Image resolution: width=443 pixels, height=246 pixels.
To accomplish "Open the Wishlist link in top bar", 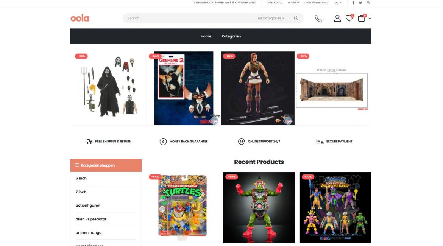I will tap(293, 3).
